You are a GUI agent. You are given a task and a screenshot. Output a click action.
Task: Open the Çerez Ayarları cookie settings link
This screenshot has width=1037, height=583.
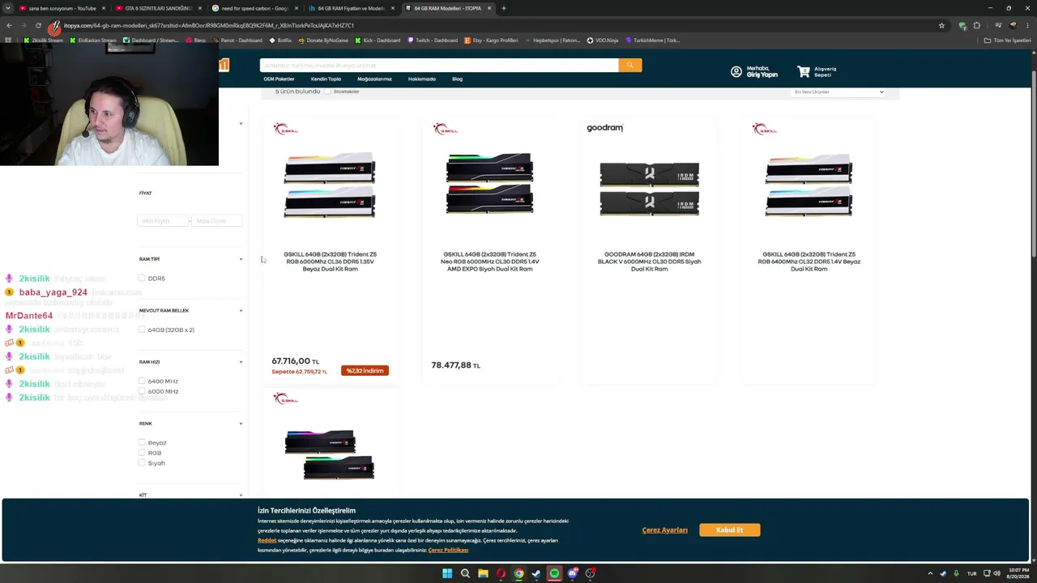click(664, 530)
